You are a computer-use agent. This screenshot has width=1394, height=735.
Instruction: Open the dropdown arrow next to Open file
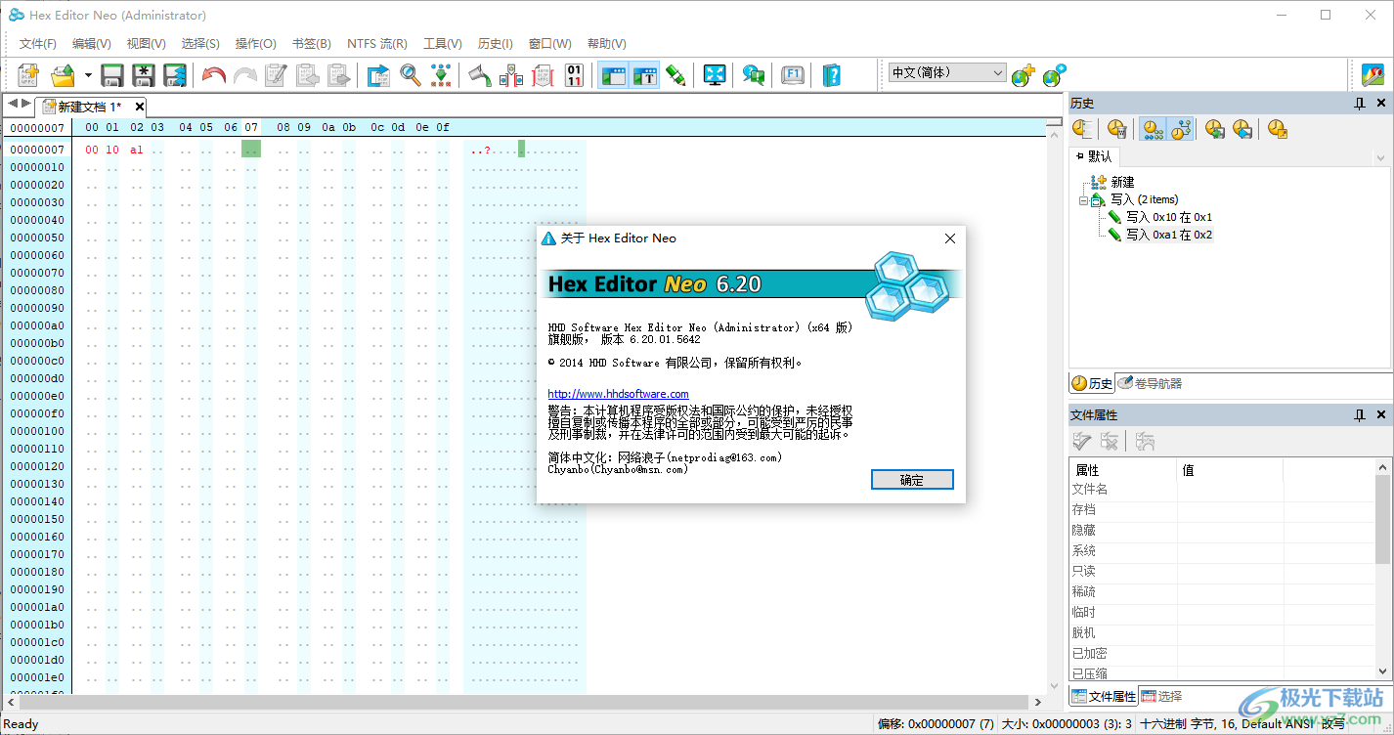88,75
